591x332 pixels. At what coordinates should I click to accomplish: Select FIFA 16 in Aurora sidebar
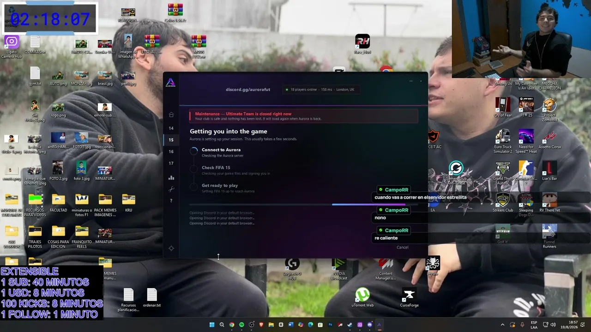coord(171,152)
